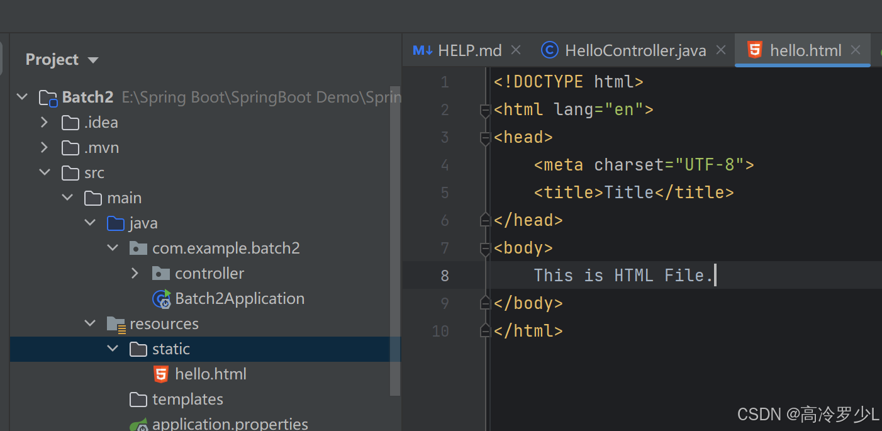Click the Markdown icon on HELP.md tab
This screenshot has width=882, height=431.
(x=422, y=50)
